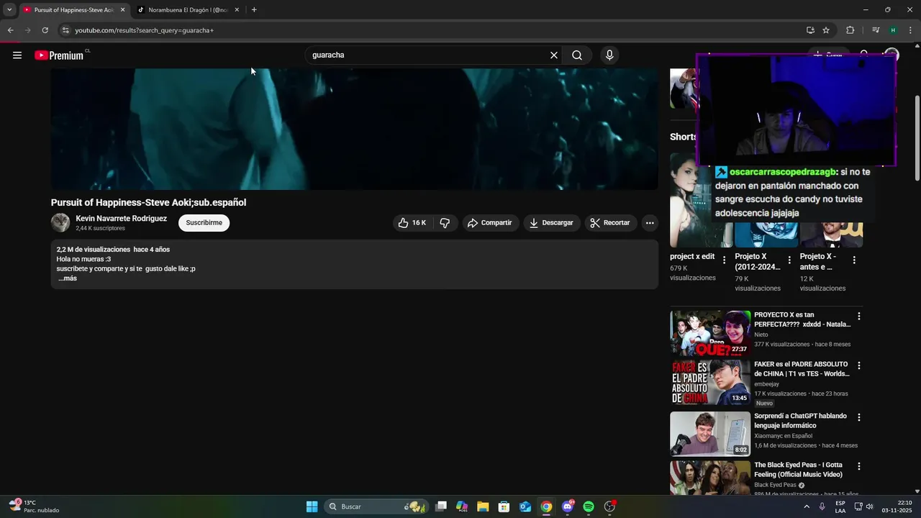Screen dimensions: 921x518
Task: Close the Pursuit of Happiness tab
Action: coord(122,10)
